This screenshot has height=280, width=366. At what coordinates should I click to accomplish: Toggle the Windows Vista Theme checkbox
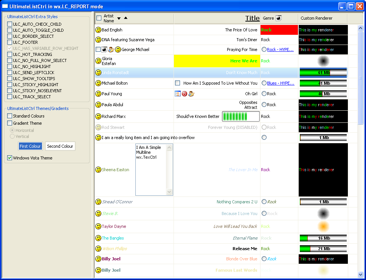point(10,158)
